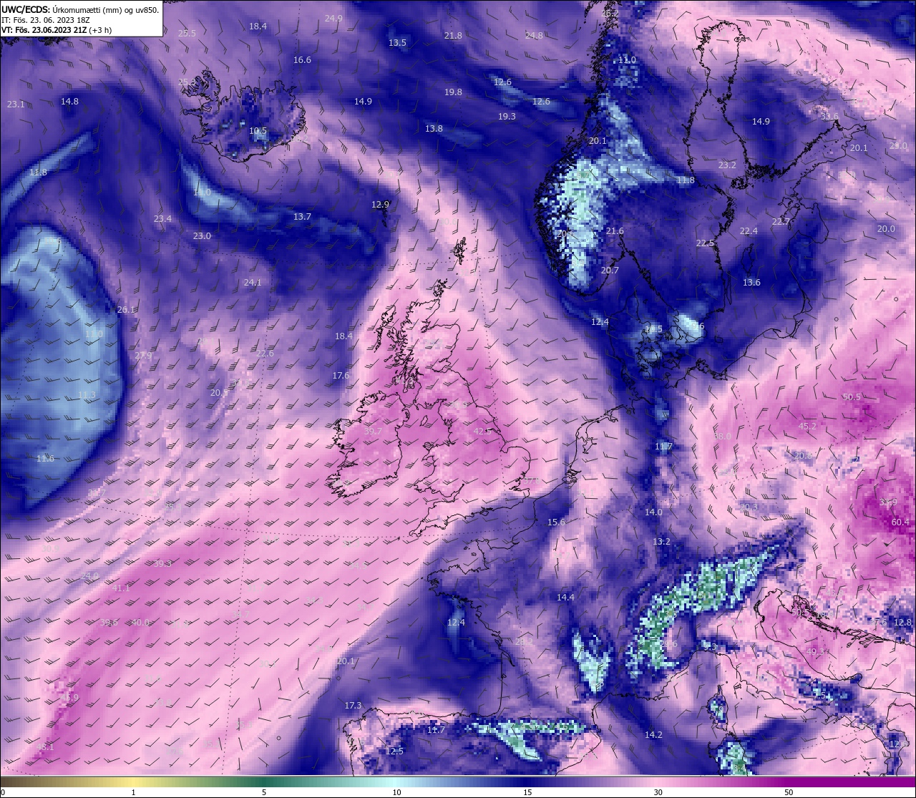This screenshot has width=916, height=798.
Task: Click the 21.6 value on the map
Action: [x=615, y=231]
